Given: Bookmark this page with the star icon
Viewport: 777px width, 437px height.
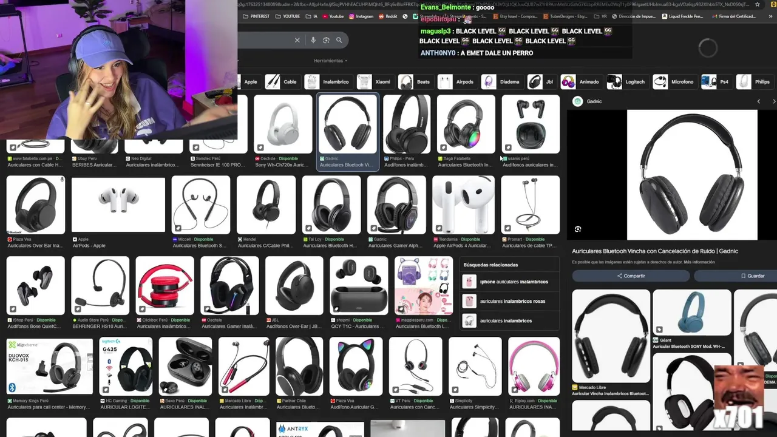Looking at the screenshot, I should pyautogui.click(x=757, y=4).
